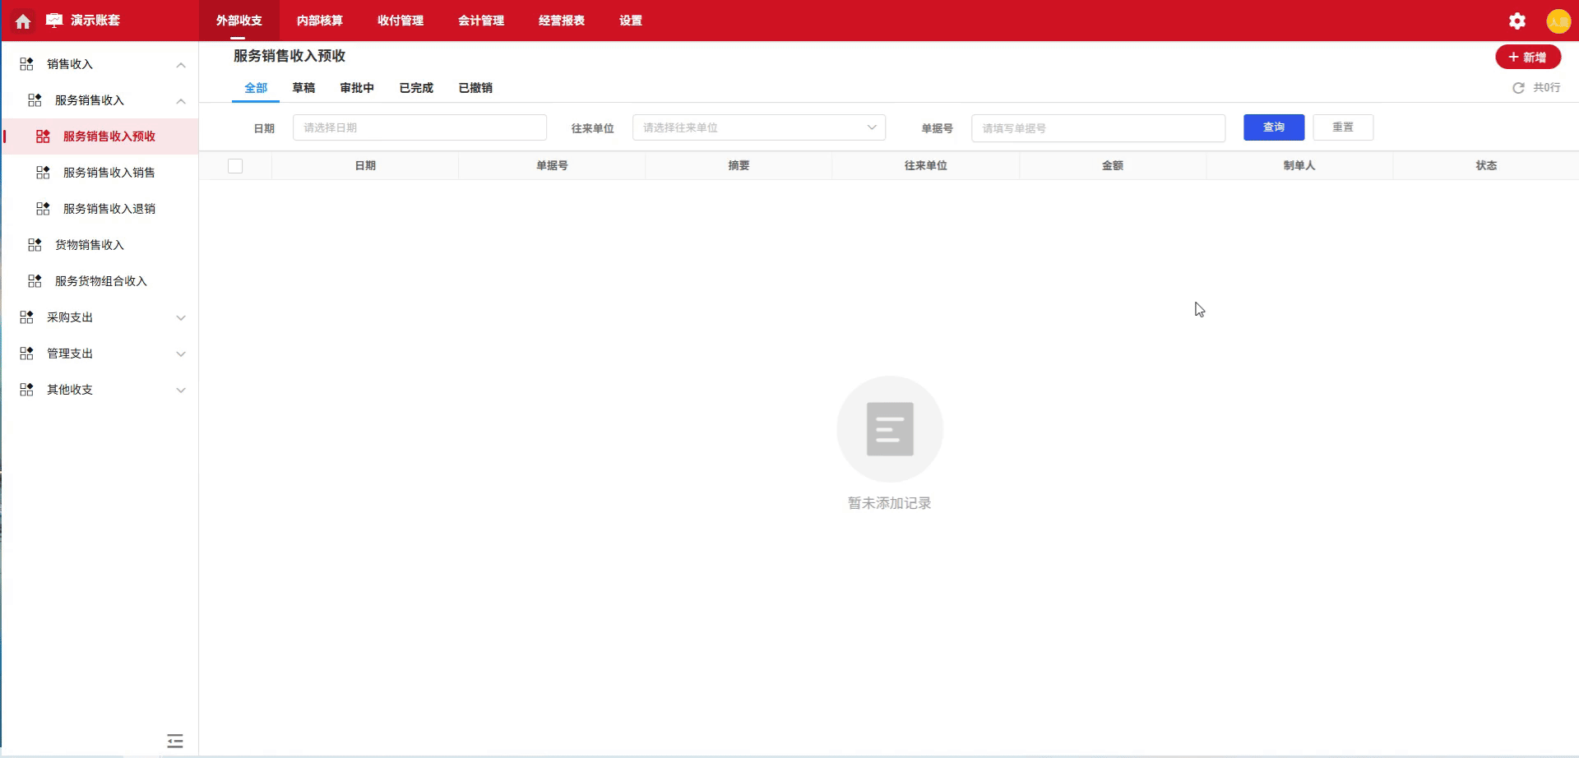Click the 单据号 input field
The width and height of the screenshot is (1579, 758).
coord(1098,127)
